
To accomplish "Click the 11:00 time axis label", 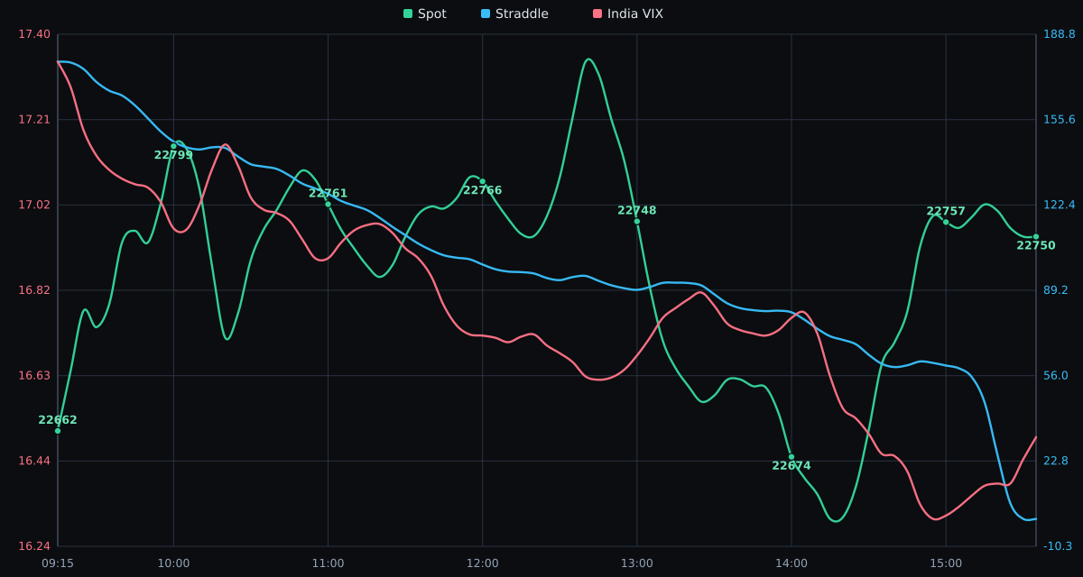I will pos(328,563).
